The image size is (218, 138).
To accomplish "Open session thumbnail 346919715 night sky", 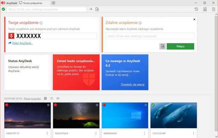I will [x=28, y=116].
